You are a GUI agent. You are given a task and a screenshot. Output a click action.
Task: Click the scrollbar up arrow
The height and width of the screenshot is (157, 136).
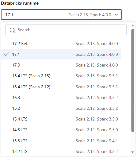[133, 26]
